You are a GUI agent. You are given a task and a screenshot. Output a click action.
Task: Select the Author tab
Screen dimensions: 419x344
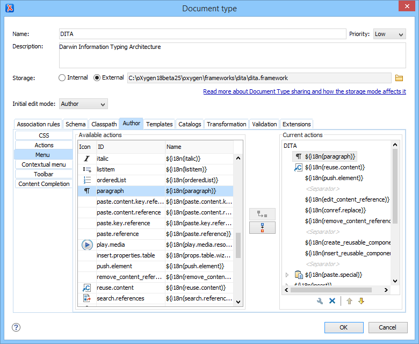tap(131, 124)
